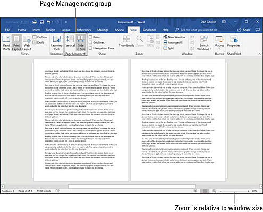Click the Tell me what you want to do box
Viewport: 263px width, 212px height.
pyautogui.click(x=196, y=30)
